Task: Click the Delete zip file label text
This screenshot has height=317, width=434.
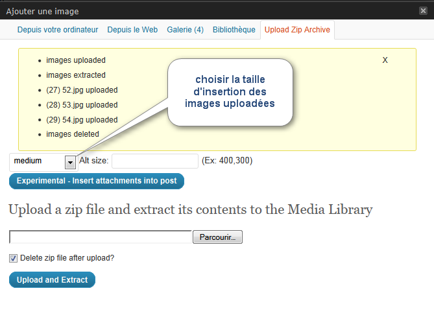Action: [67, 258]
